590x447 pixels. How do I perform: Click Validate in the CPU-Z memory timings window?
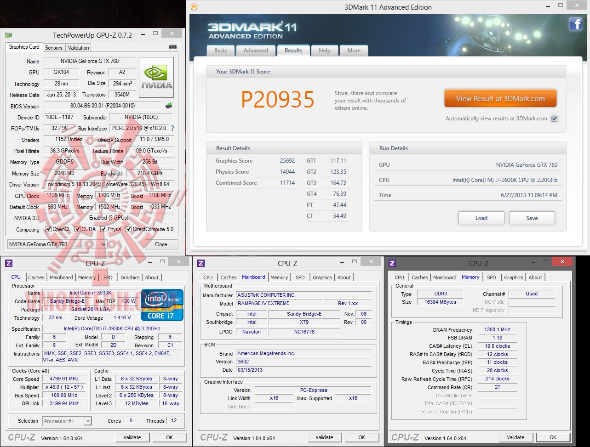pyautogui.click(x=516, y=437)
